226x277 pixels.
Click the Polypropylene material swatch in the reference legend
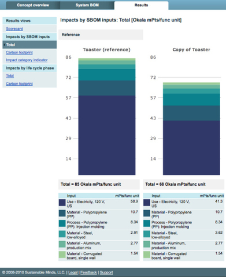click(62, 213)
